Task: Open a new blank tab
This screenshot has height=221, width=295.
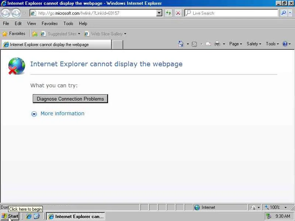Action: pos(117,45)
